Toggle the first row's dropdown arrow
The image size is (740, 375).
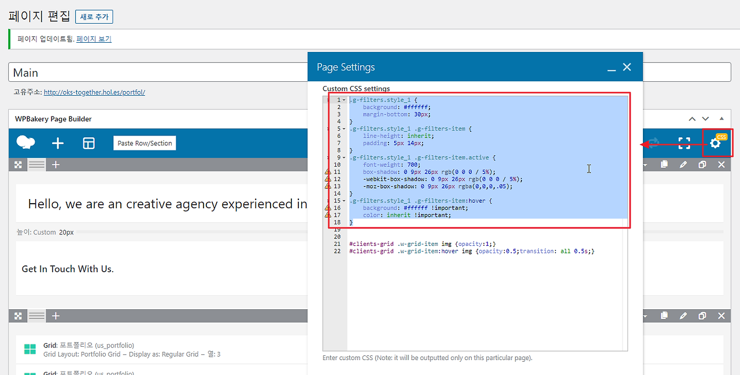tap(646, 164)
